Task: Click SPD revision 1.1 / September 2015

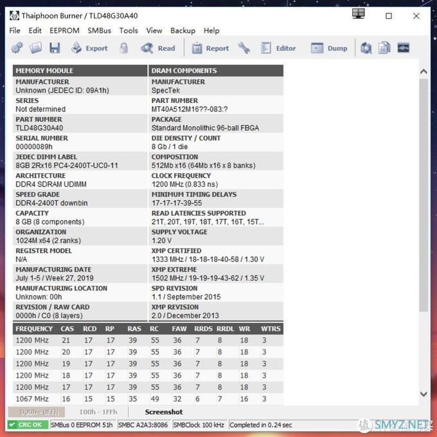Action: [186, 297]
